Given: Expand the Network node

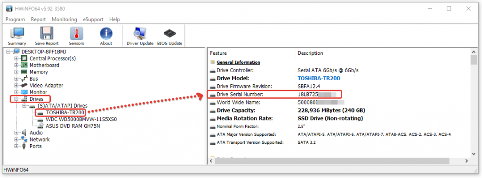Looking at the screenshot, I should coord(16,140).
